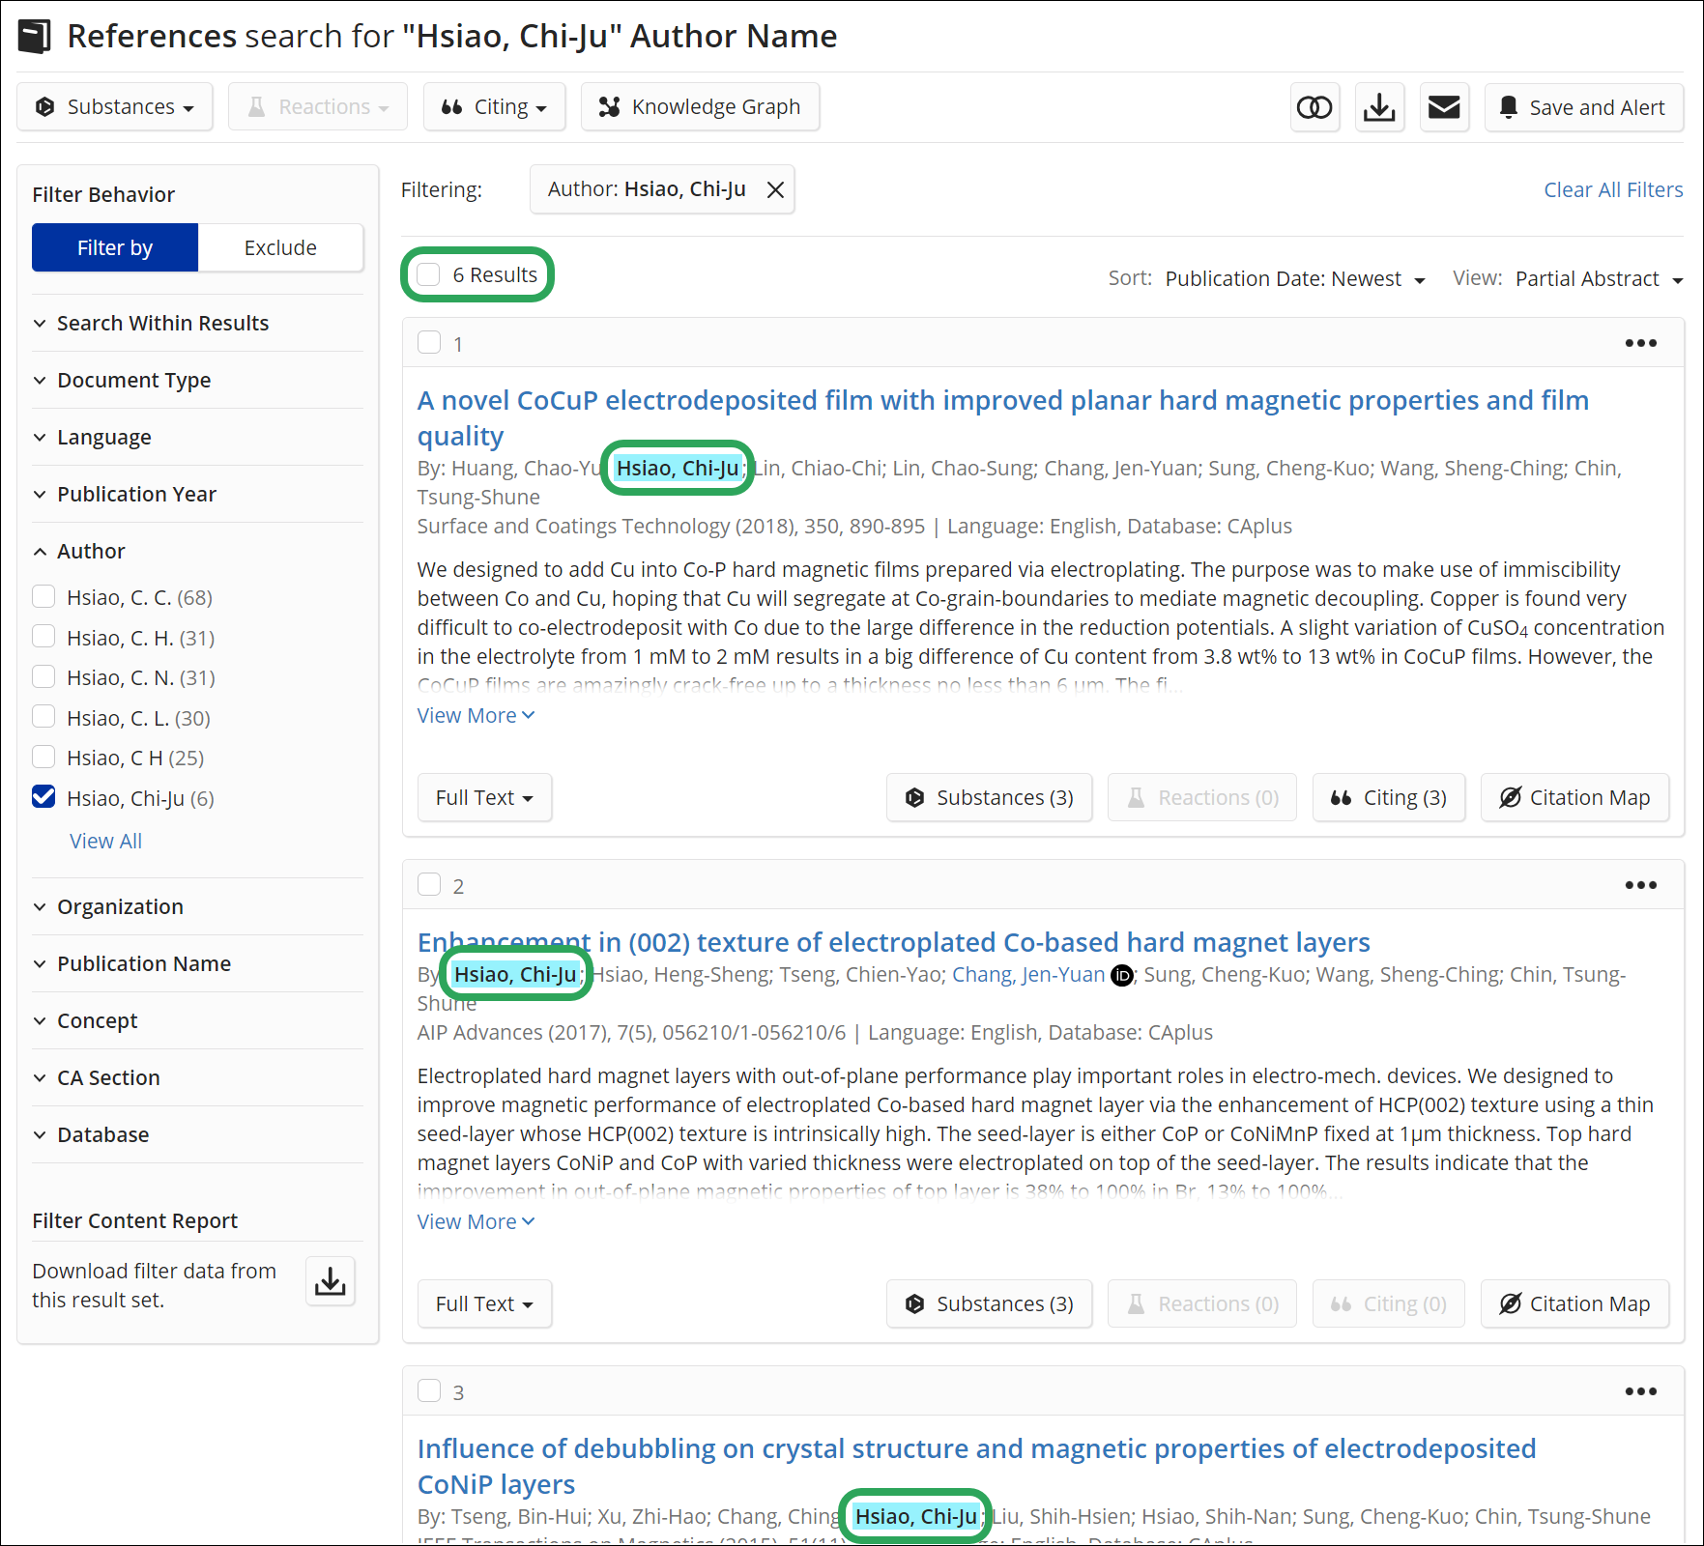Tick author filter Hsiao, C. N. (31)
This screenshot has width=1704, height=1546.
pyautogui.click(x=43, y=676)
